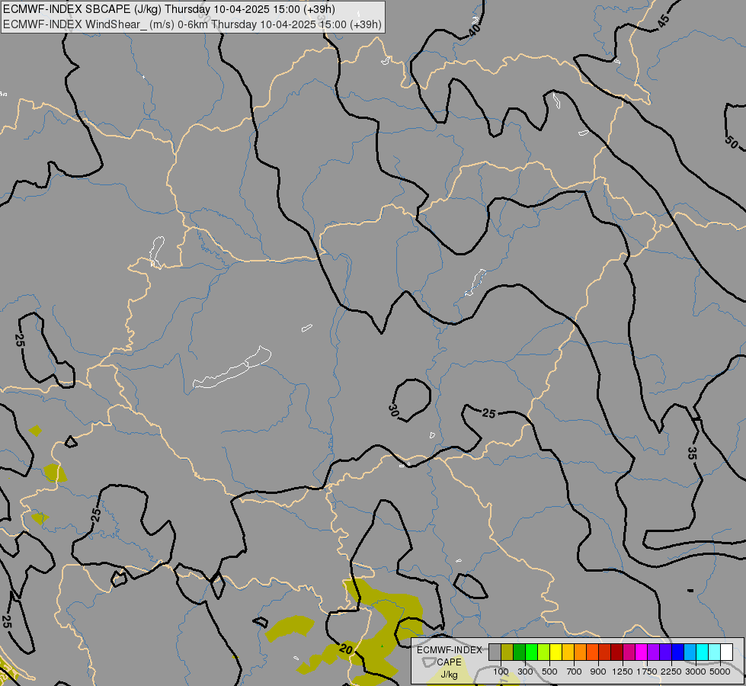This screenshot has width=746, height=686.
Task: Click the 900 legend value
Action: point(598,672)
